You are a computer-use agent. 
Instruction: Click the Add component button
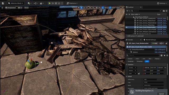[x=155, y=43]
